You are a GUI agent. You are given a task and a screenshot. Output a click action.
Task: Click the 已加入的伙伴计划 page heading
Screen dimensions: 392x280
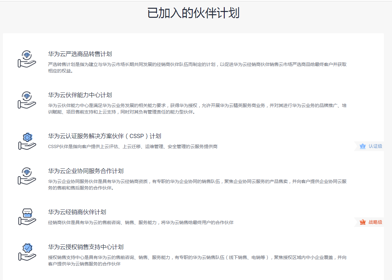point(193,13)
